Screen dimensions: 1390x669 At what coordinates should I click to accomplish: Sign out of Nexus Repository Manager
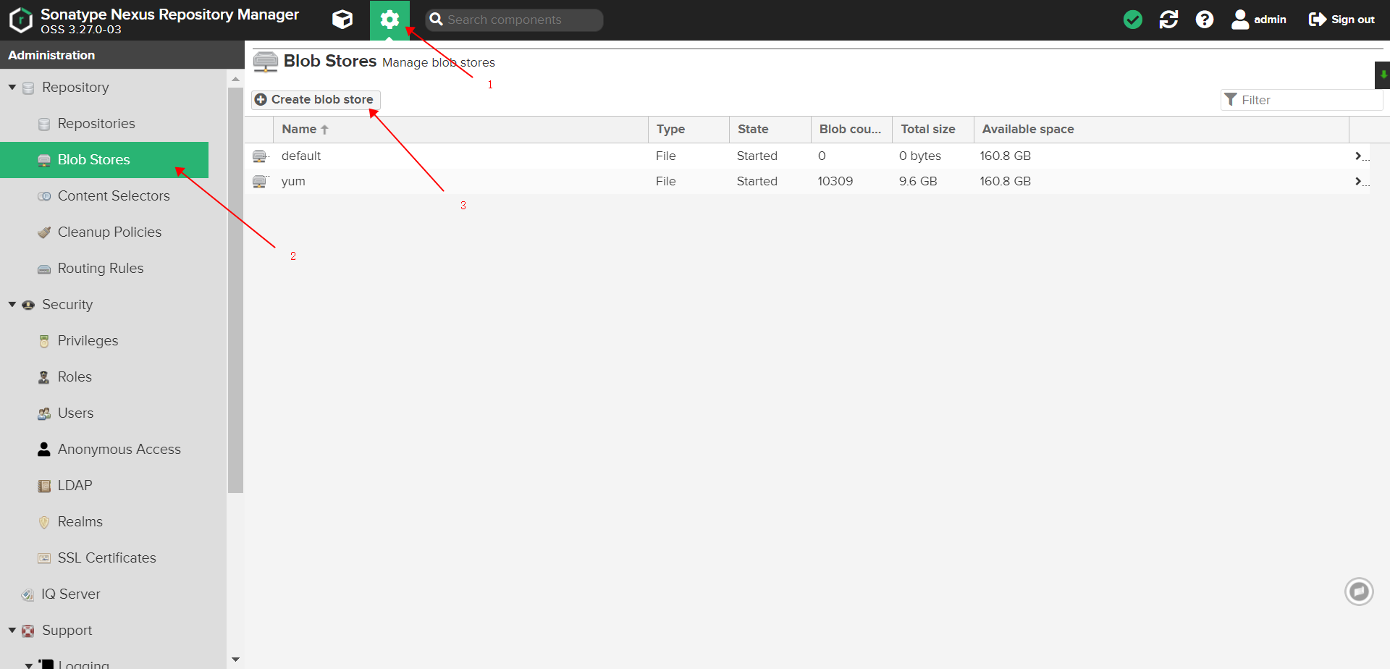pos(1340,20)
